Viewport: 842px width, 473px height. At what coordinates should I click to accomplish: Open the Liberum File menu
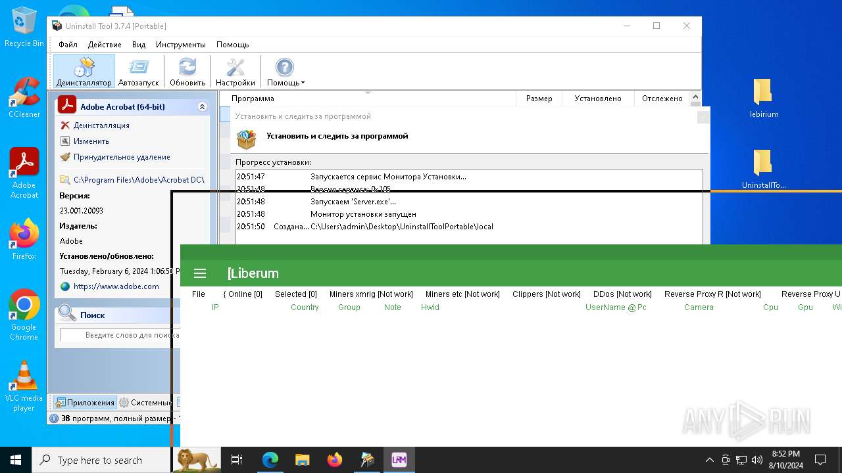(199, 294)
